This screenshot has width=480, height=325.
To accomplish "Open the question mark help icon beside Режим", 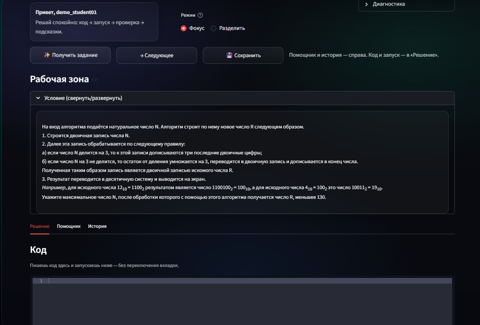I will coord(201,15).
